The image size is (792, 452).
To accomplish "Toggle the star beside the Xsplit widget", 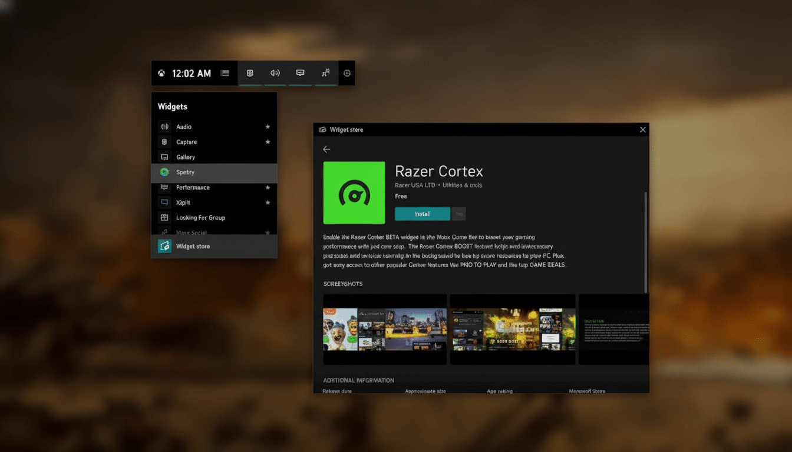I will tap(266, 202).
